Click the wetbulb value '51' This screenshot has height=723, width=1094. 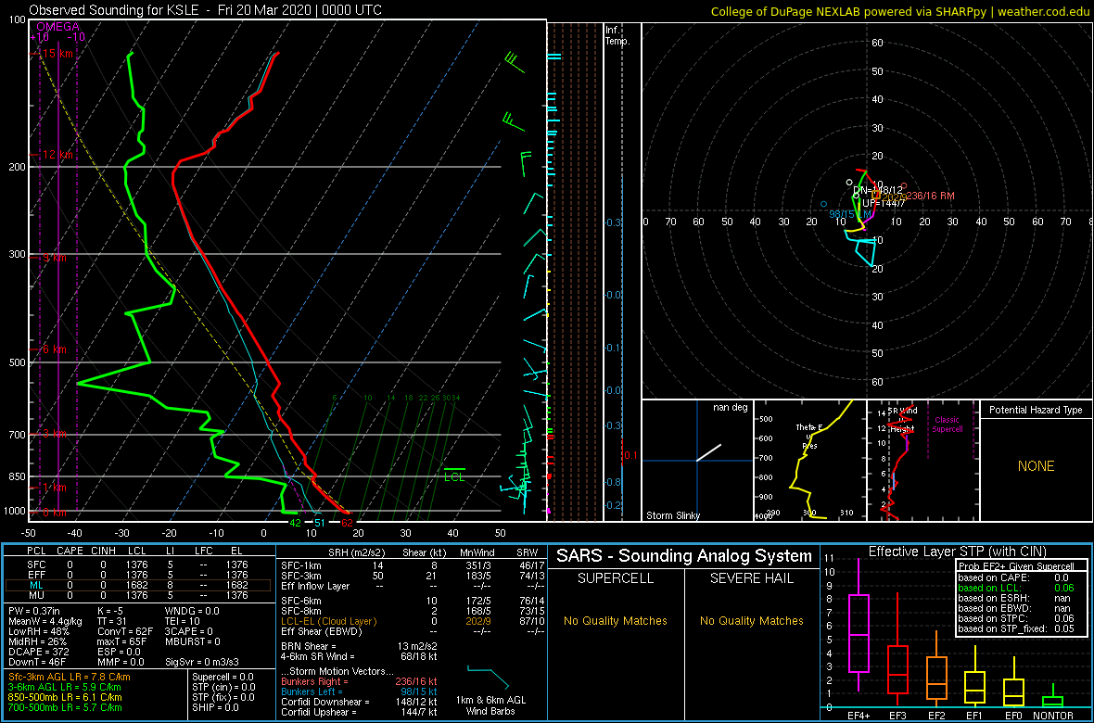tap(319, 523)
